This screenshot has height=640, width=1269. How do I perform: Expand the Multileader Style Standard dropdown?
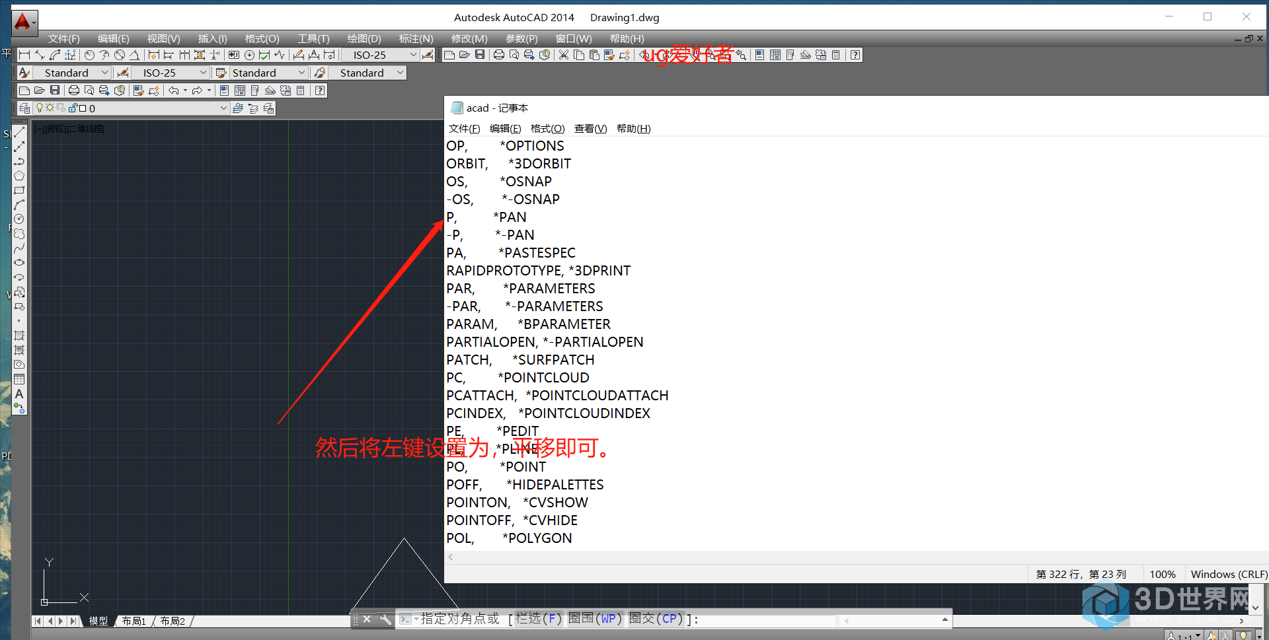point(400,73)
